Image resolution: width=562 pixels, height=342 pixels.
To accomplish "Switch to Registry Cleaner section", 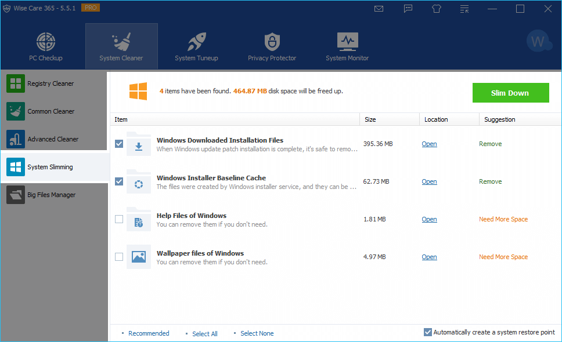I will click(54, 83).
